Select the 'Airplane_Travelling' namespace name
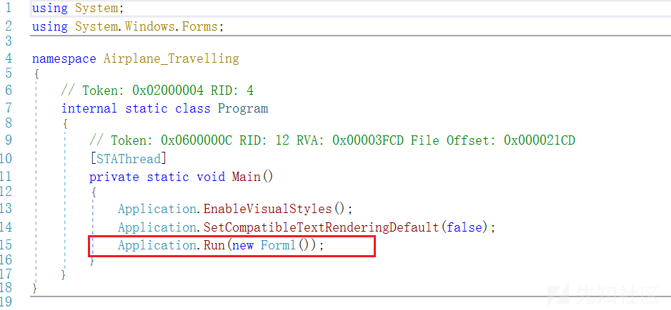The height and width of the screenshot is (310, 671). click(x=172, y=58)
